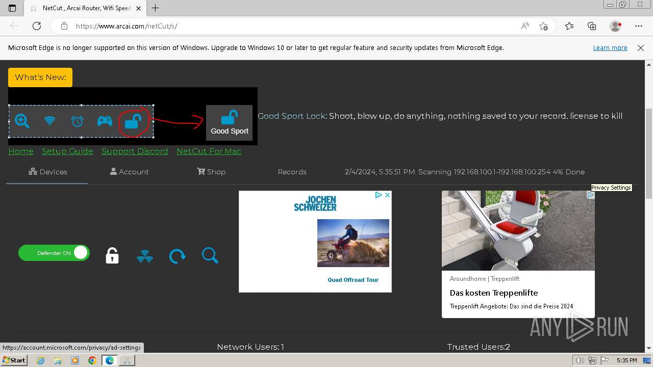Click Learn more in the Edge notice
Viewport: 653px width, 367px height.
pyautogui.click(x=610, y=47)
